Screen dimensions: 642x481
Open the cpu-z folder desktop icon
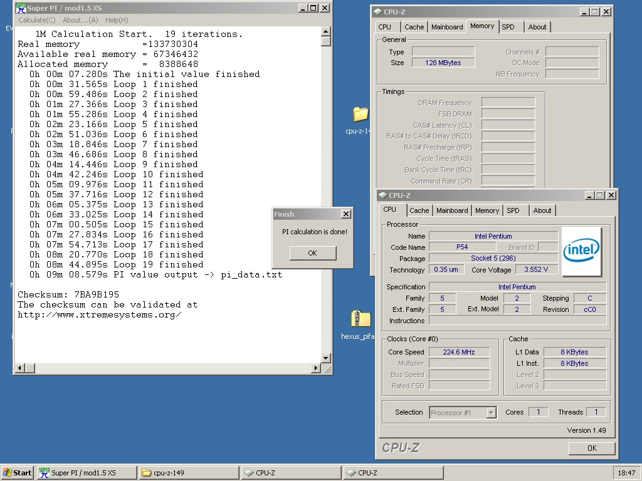coord(360,114)
